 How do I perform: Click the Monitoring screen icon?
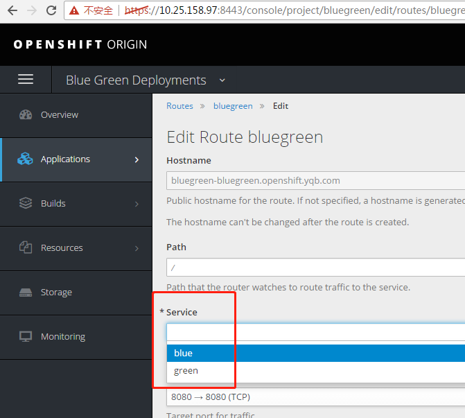[x=26, y=337]
